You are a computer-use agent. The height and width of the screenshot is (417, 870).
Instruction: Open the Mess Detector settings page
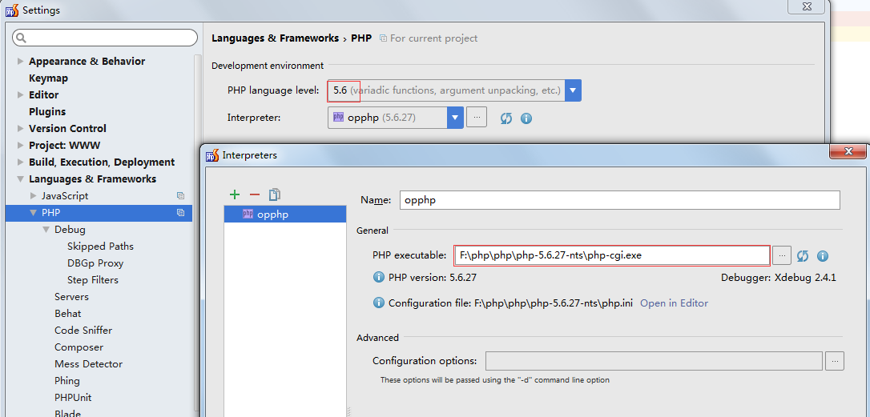(88, 363)
